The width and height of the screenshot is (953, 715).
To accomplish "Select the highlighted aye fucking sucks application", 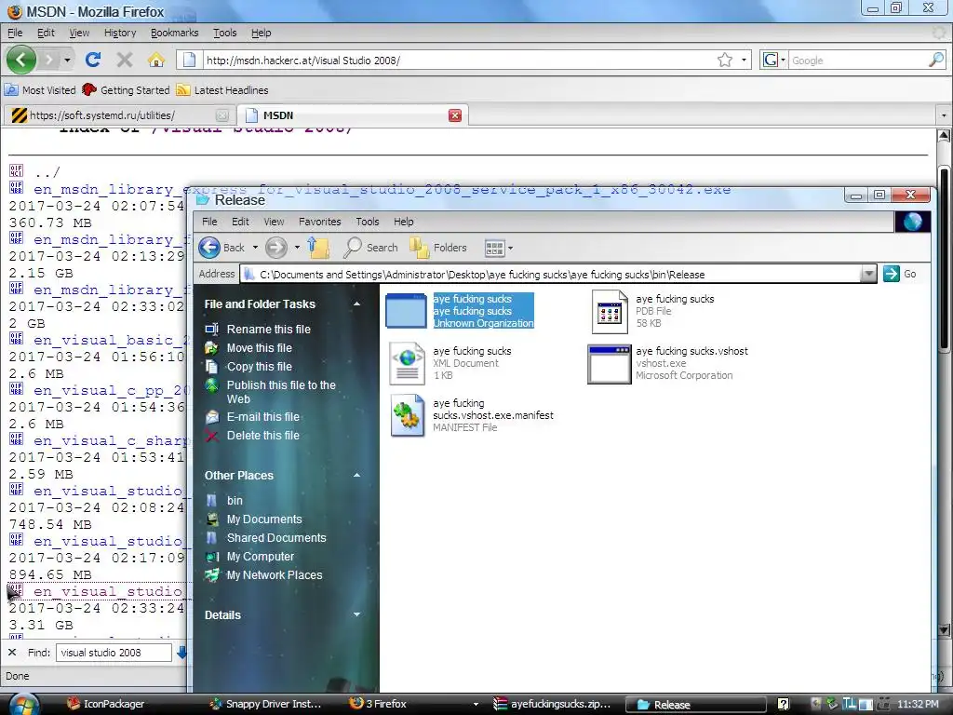I will (460, 311).
